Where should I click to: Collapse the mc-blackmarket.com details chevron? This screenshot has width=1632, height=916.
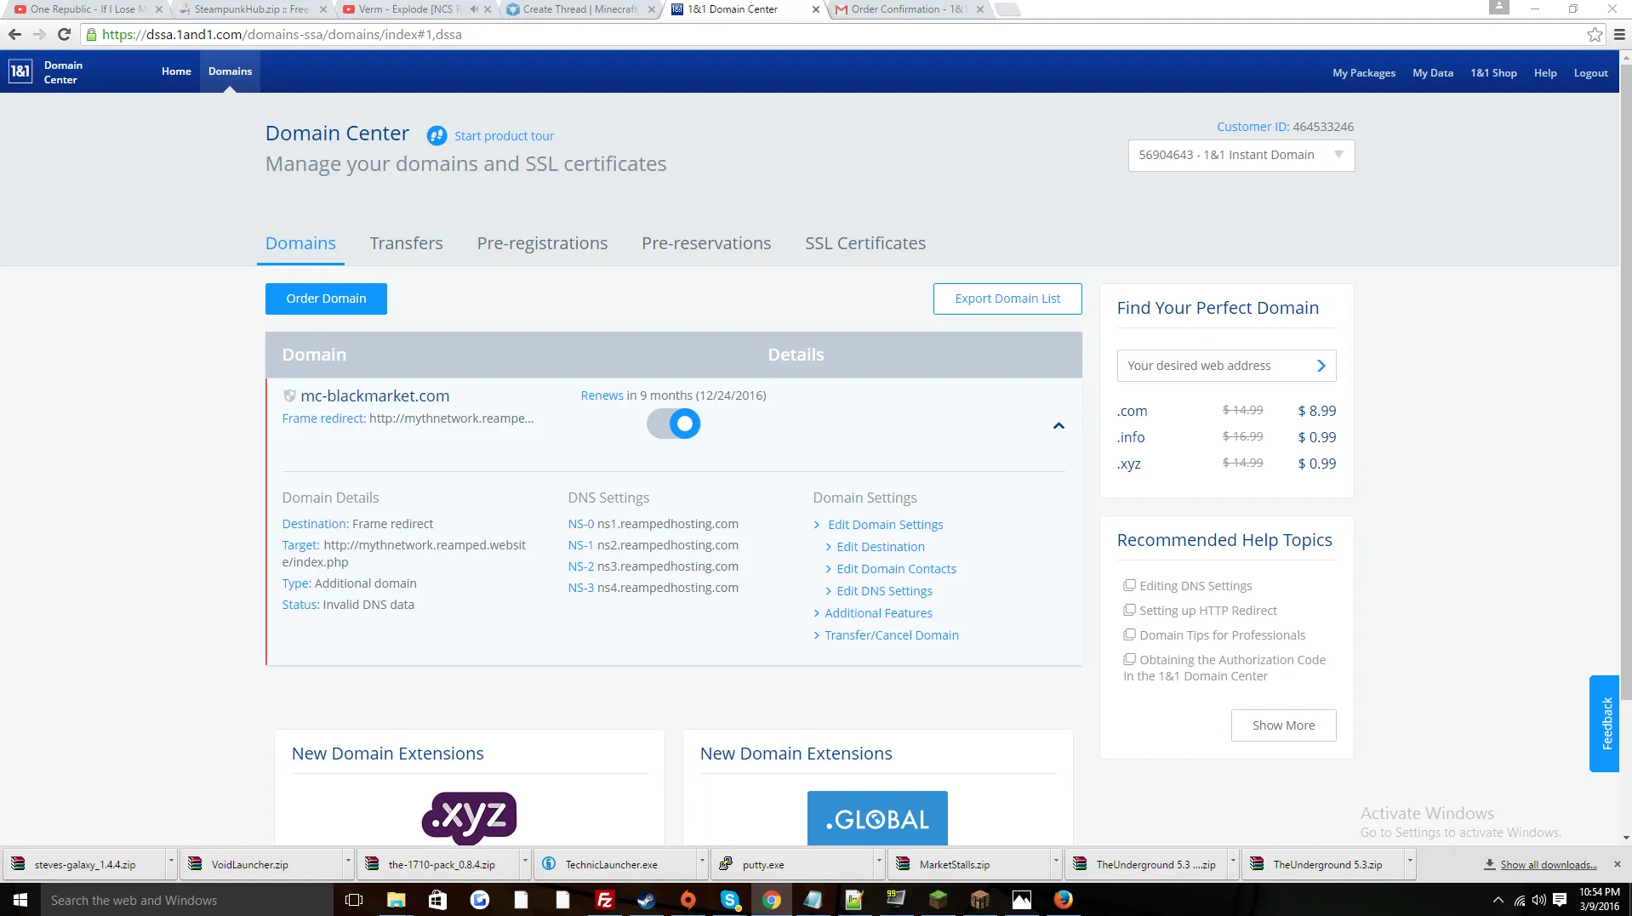tap(1059, 425)
